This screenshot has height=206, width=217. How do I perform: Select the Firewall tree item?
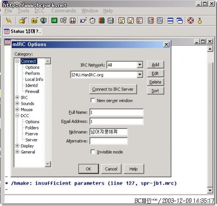coord(32,91)
